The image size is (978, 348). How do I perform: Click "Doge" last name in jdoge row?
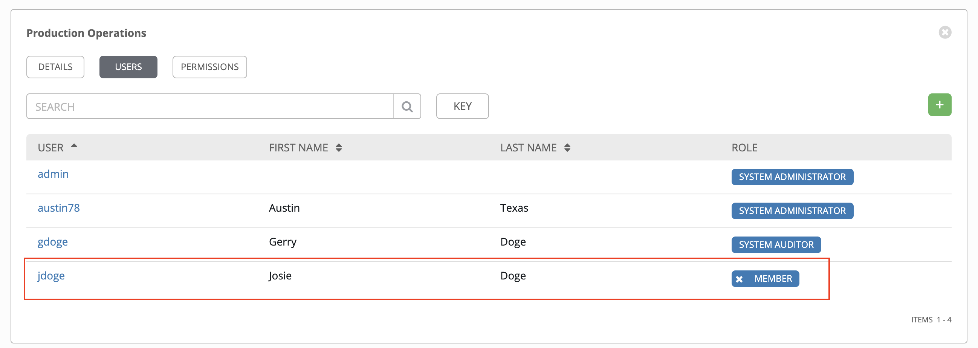(x=513, y=276)
